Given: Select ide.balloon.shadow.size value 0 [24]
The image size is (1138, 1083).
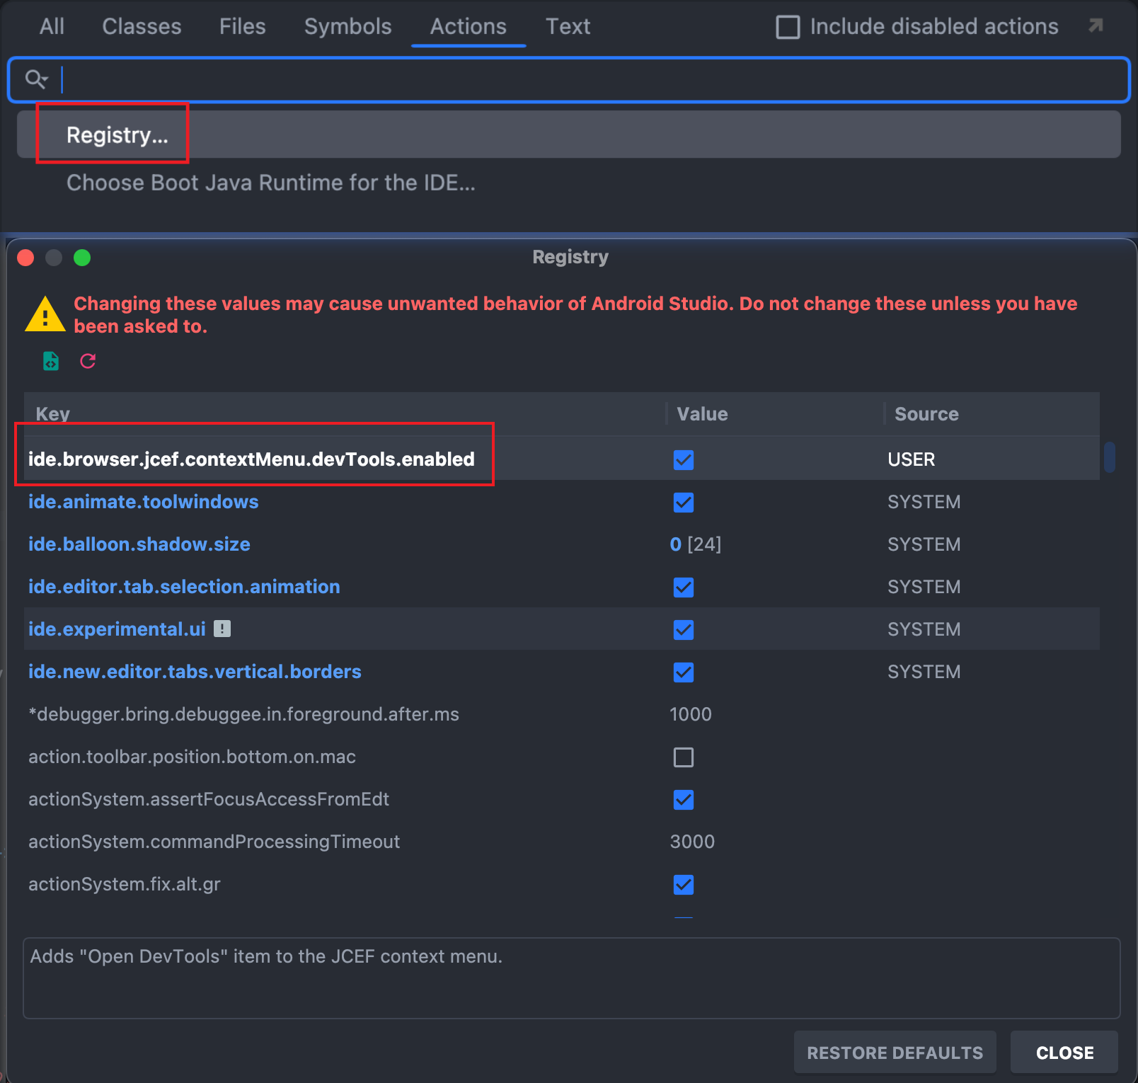Looking at the screenshot, I should (x=696, y=544).
